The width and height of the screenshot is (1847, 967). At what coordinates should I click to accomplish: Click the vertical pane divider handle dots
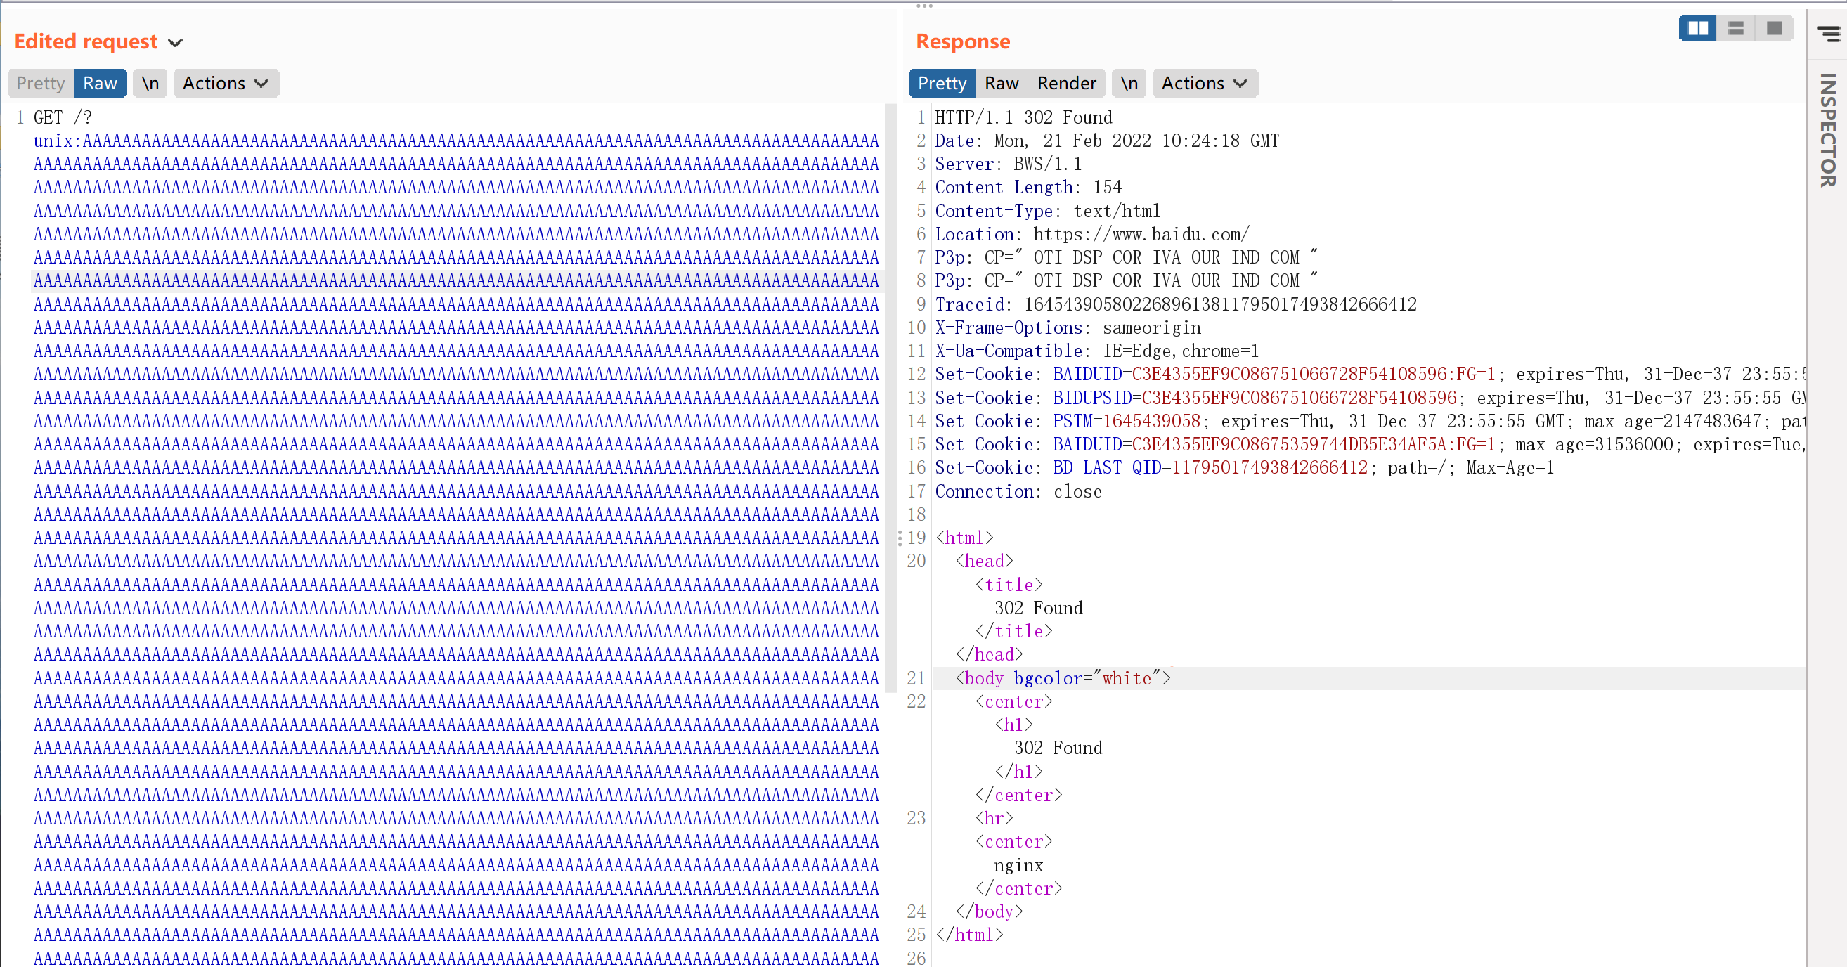(x=900, y=538)
